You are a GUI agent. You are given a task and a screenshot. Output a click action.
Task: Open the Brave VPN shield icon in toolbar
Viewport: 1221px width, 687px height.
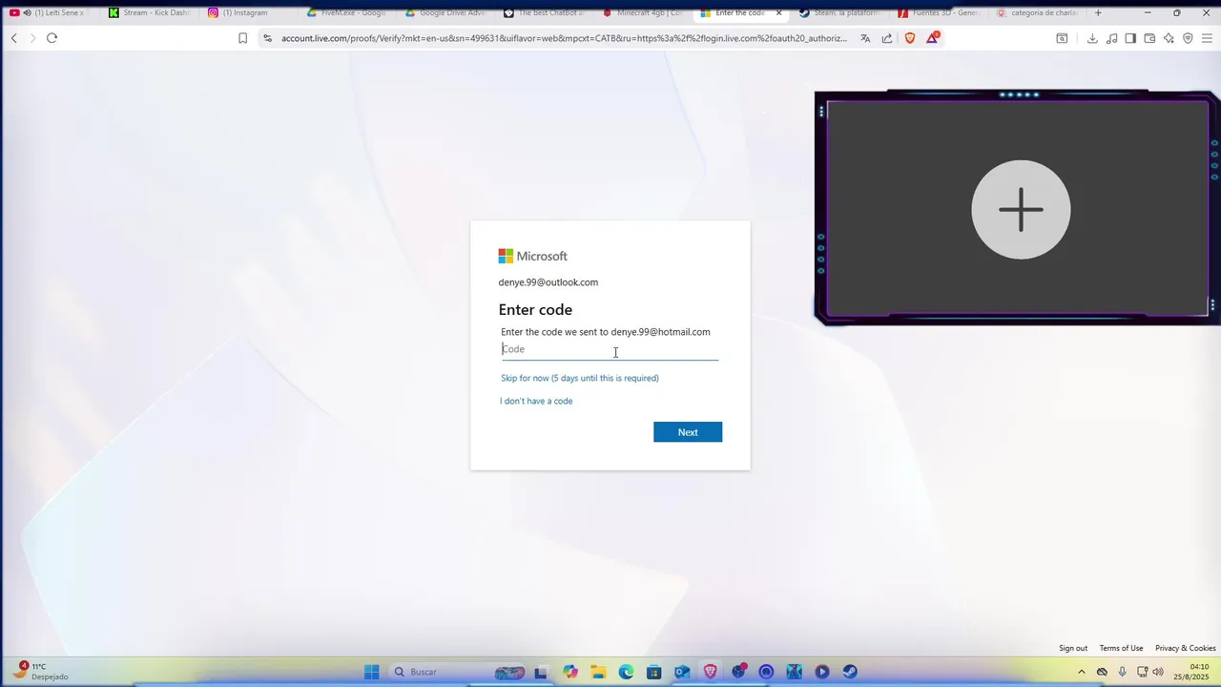1188,38
